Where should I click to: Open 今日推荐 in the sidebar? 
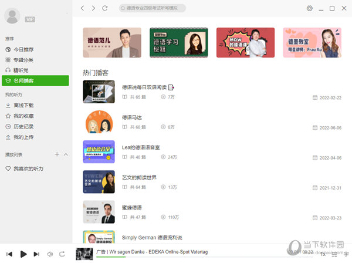pos(23,49)
